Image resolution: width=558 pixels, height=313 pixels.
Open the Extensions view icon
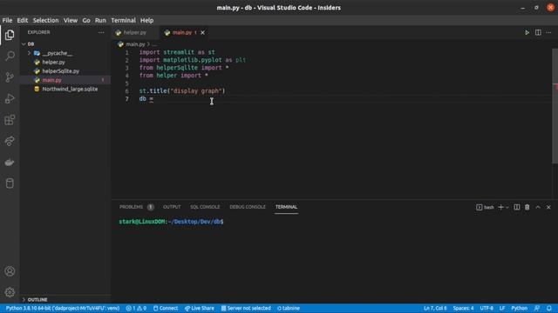pyautogui.click(x=10, y=120)
